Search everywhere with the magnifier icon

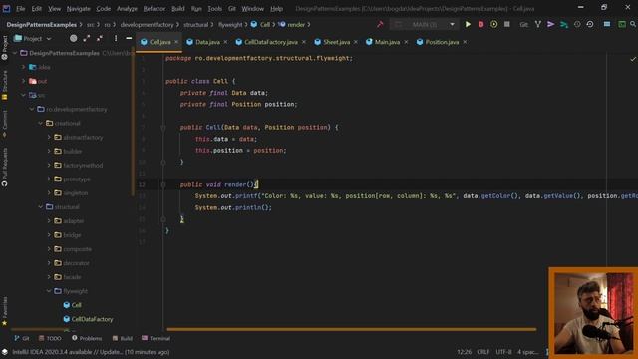click(634, 24)
